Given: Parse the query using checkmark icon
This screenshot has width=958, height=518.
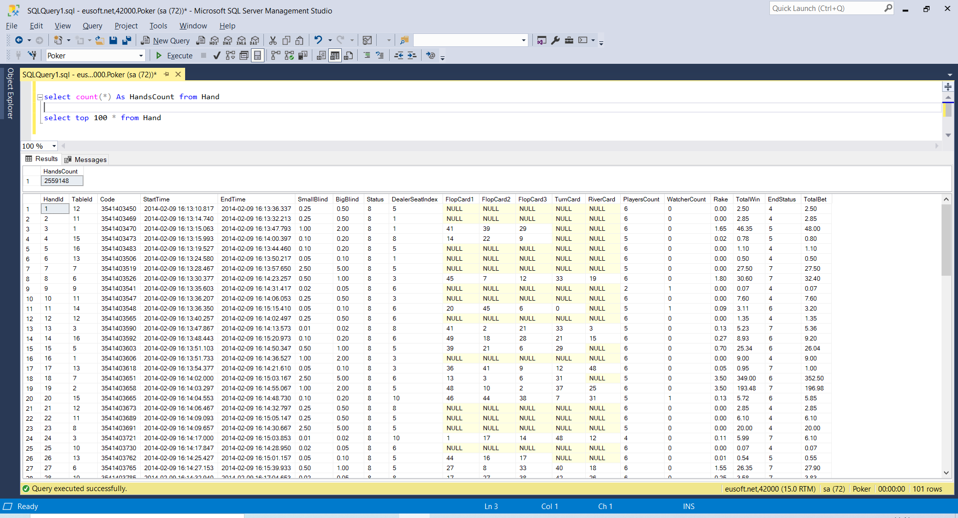Looking at the screenshot, I should [x=217, y=55].
